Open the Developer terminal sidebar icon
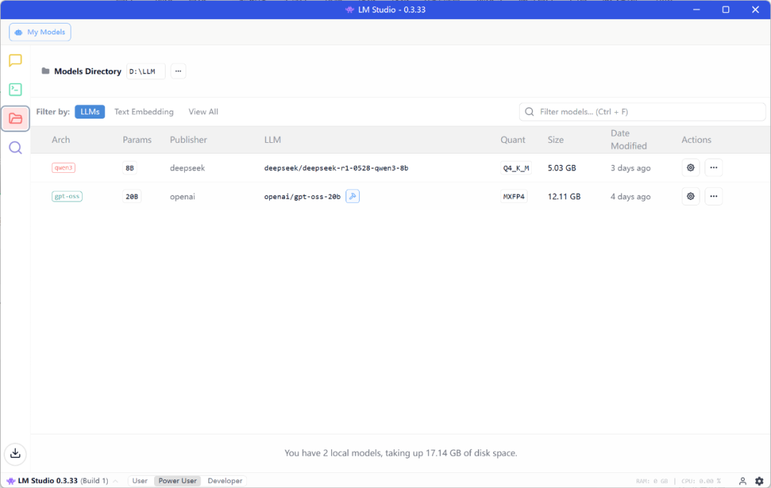 point(15,89)
